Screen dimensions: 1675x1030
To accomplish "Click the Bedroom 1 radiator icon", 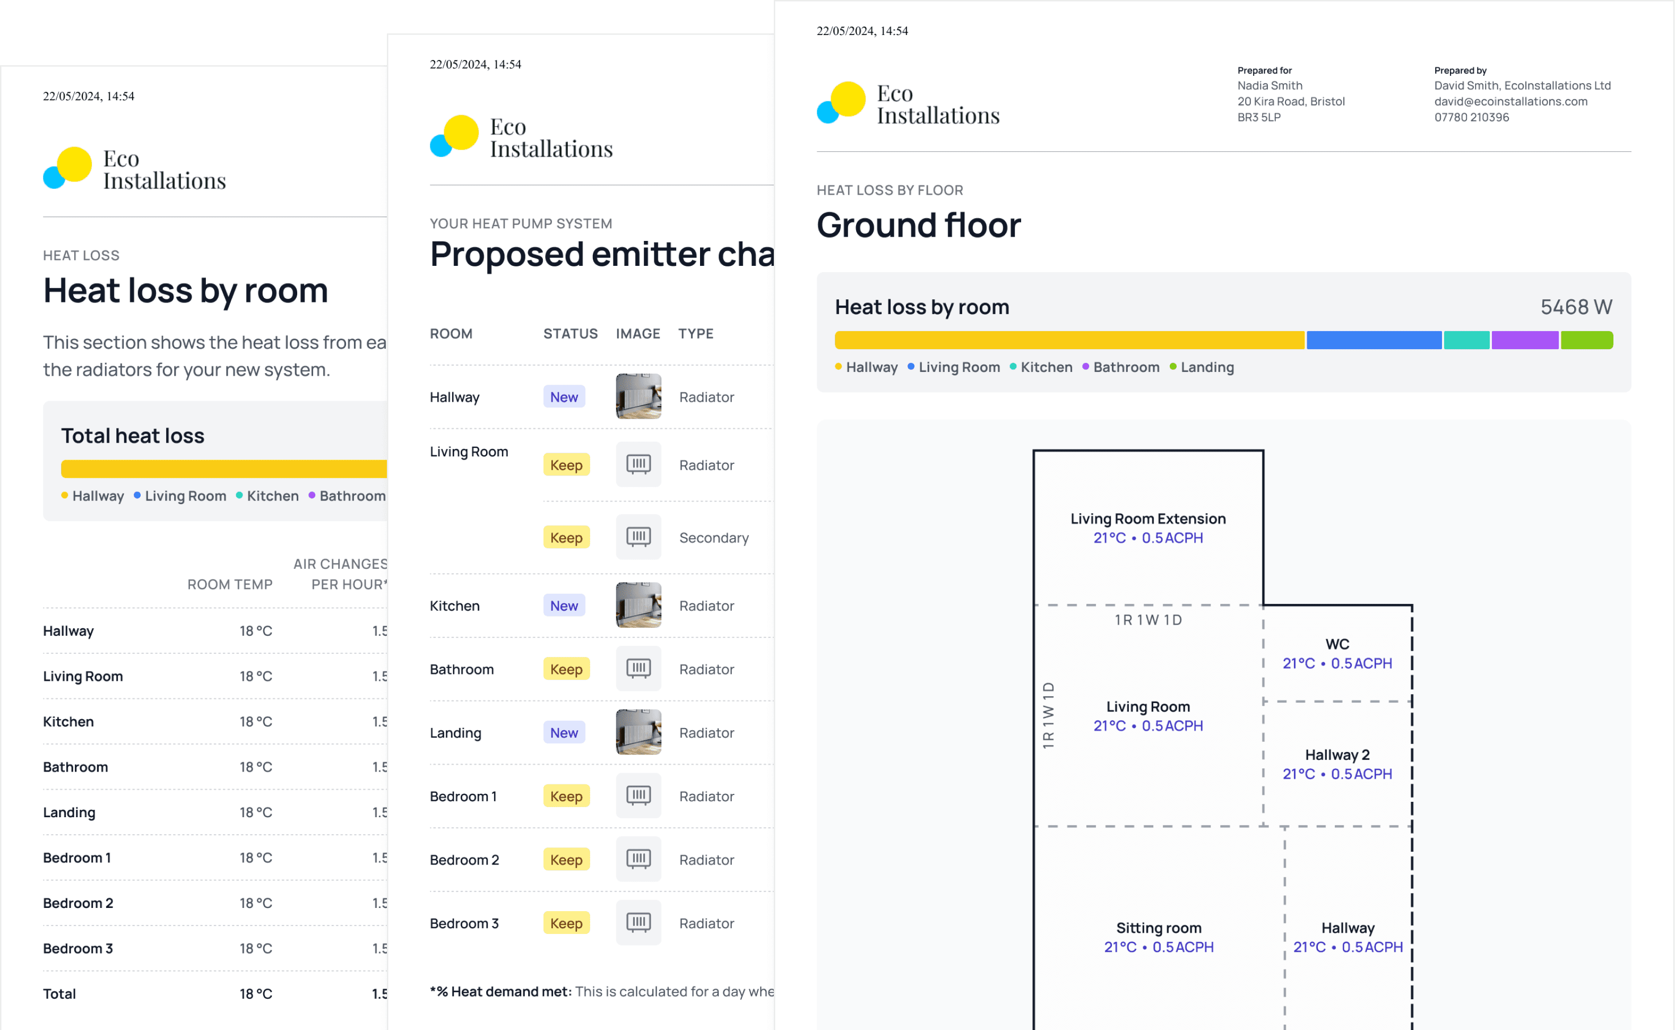I will pos(638,795).
